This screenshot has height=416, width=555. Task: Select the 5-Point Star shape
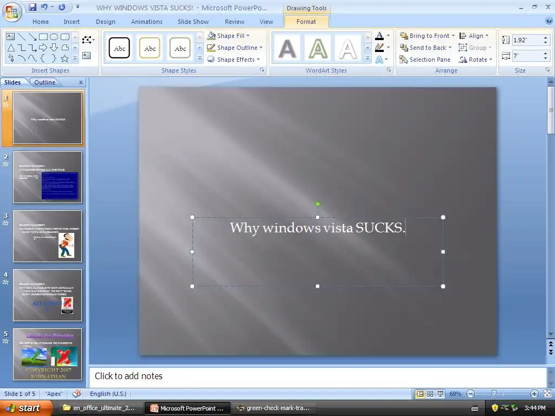[x=65, y=58]
